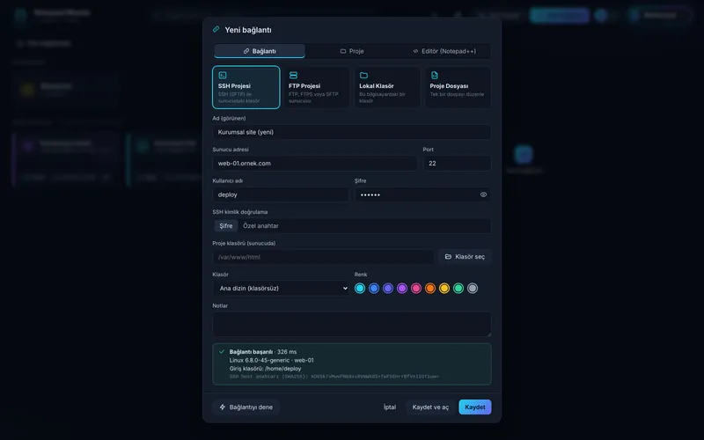Screen dimensions: 704x440
Task: Click the Port field showing 22
Action: point(457,164)
